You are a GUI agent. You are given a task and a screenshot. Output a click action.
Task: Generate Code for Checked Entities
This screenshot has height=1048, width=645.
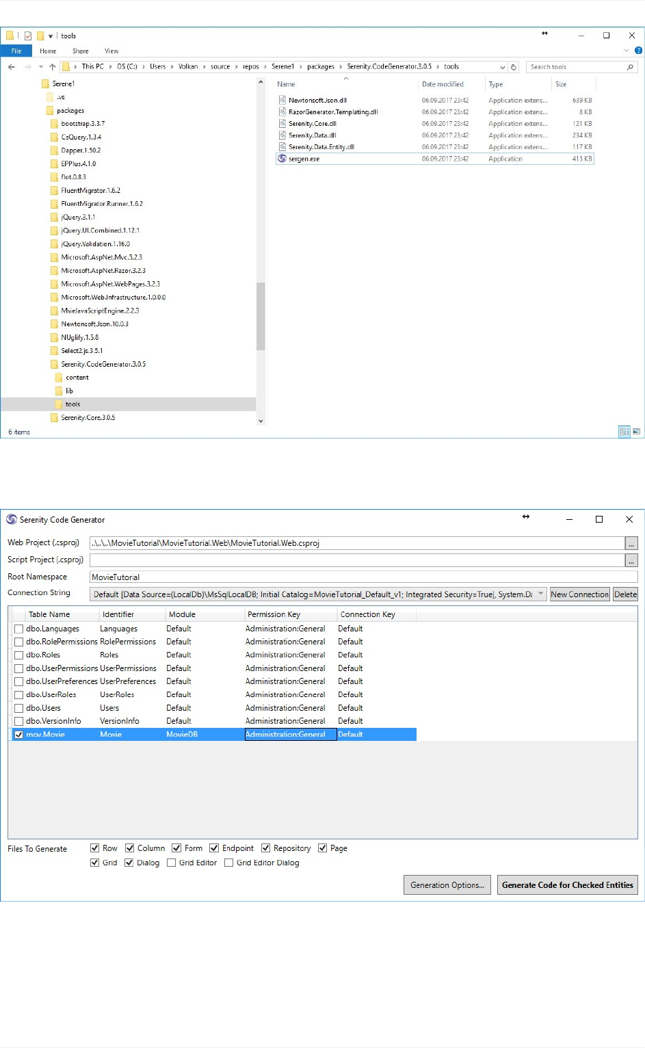click(568, 885)
